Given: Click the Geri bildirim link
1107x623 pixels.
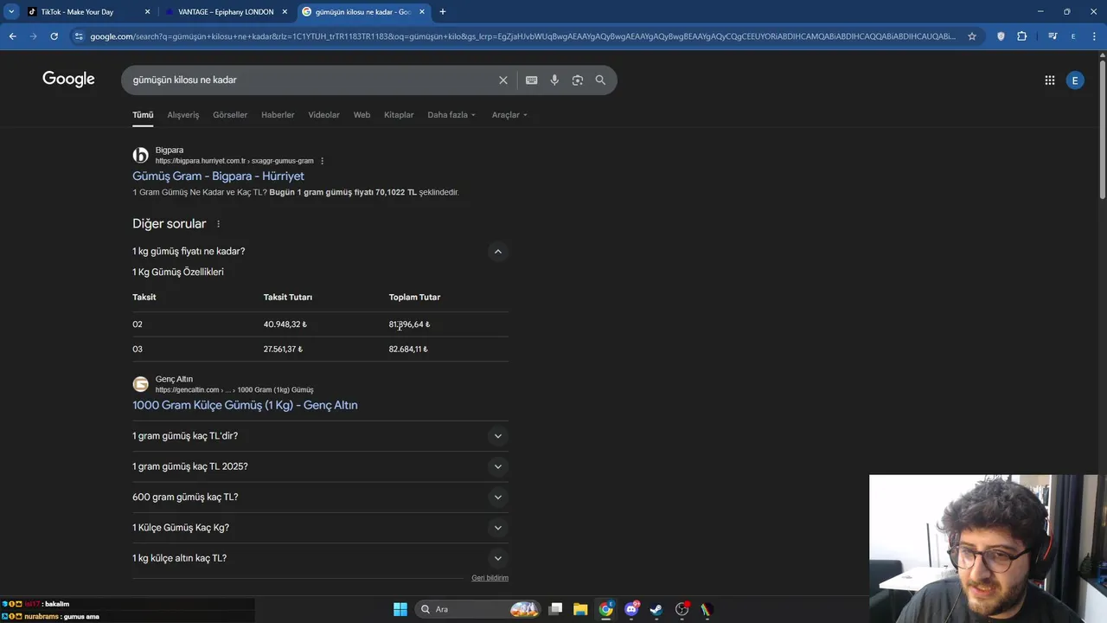Looking at the screenshot, I should (490, 578).
